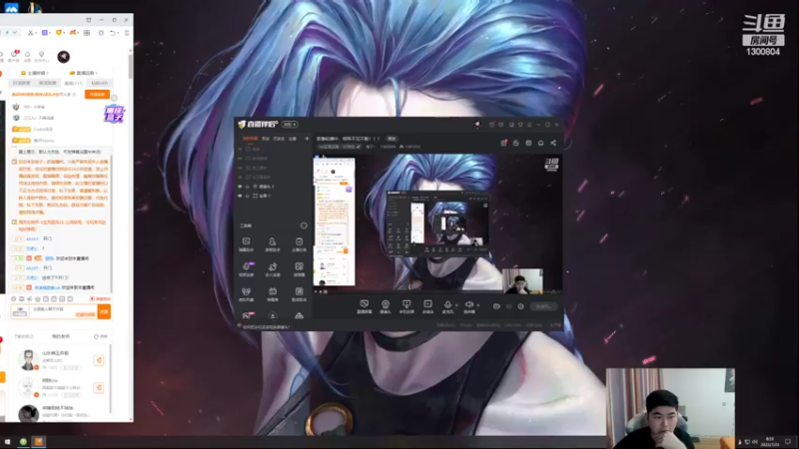Screen dimensions: 799x449
Task: Open the clipboard task tool in toolbox top row
Action: (299, 243)
